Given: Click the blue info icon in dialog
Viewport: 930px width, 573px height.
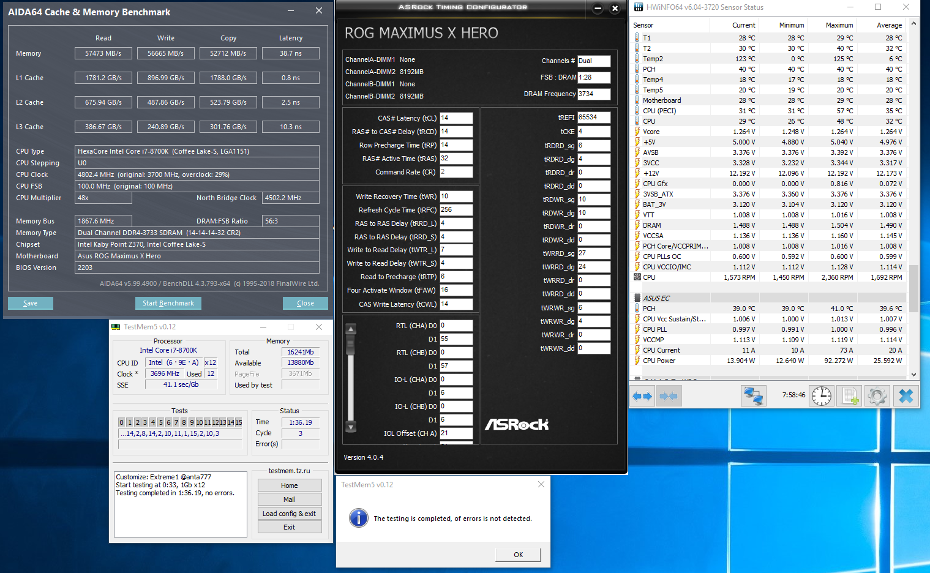Looking at the screenshot, I should (358, 518).
